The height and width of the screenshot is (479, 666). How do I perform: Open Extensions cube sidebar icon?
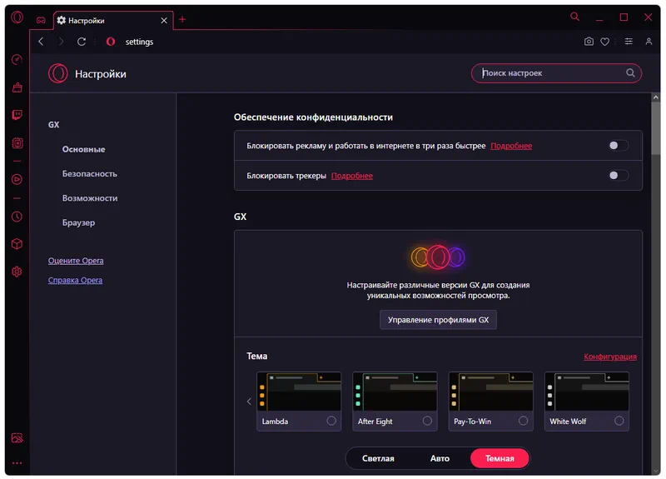click(x=17, y=244)
